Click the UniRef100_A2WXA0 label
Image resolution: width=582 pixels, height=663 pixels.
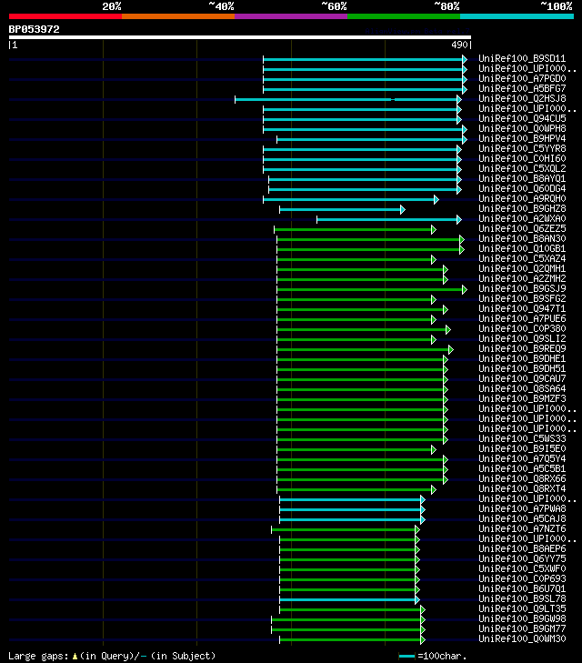522,218
